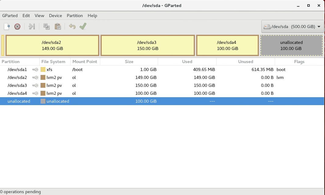Select the /dev/sda4 partition name
The height and width of the screenshot is (195, 325).
point(17,93)
